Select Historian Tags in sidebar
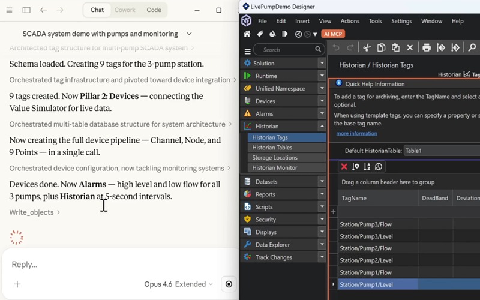The height and width of the screenshot is (300, 480). (287, 137)
